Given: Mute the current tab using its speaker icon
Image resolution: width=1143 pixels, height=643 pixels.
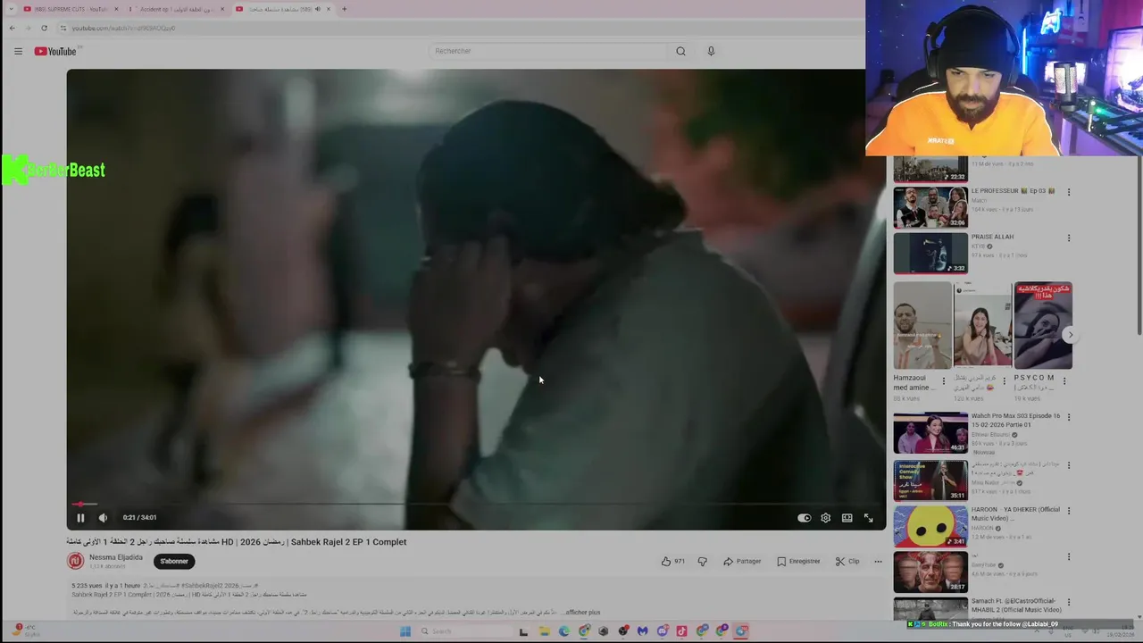Looking at the screenshot, I should coord(317,9).
